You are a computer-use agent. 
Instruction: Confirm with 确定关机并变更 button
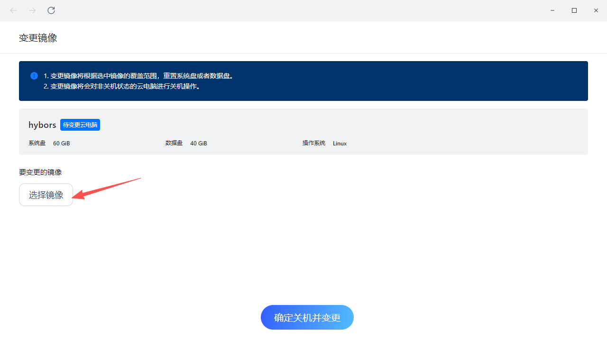click(x=307, y=317)
